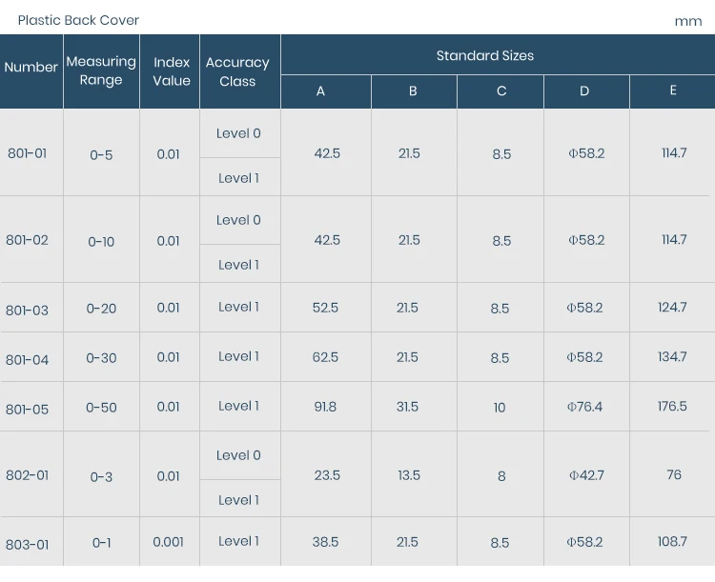
Task: Click the 91.8 value in column A
Action: (325, 407)
